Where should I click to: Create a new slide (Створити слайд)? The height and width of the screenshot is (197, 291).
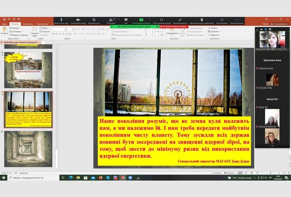[x=35, y=31]
